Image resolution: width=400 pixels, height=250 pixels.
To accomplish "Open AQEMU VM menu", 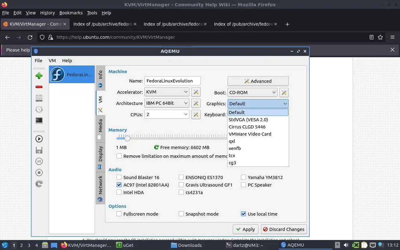I will pyautogui.click(x=52, y=61).
